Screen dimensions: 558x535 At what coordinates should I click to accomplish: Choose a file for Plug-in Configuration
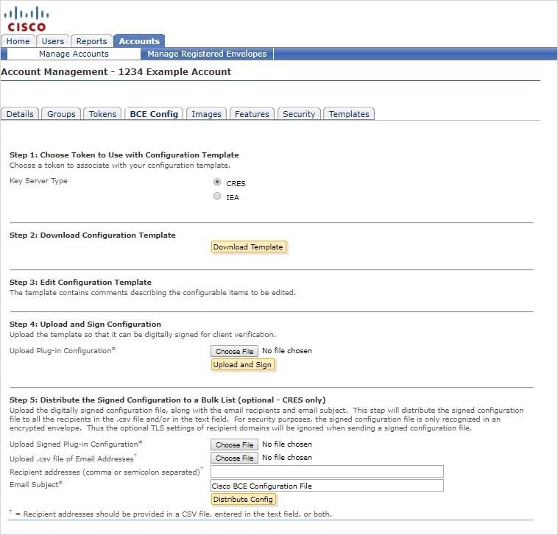(x=235, y=352)
